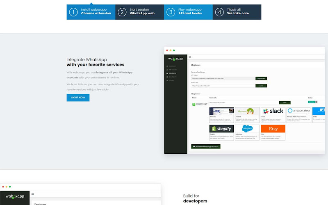This screenshot has width=328, height=205.
Task: Open the Slack integration tile
Action: point(273,115)
